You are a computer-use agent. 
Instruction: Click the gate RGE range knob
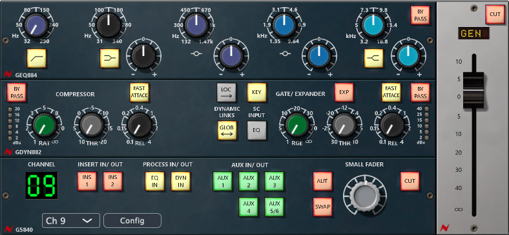296,126
